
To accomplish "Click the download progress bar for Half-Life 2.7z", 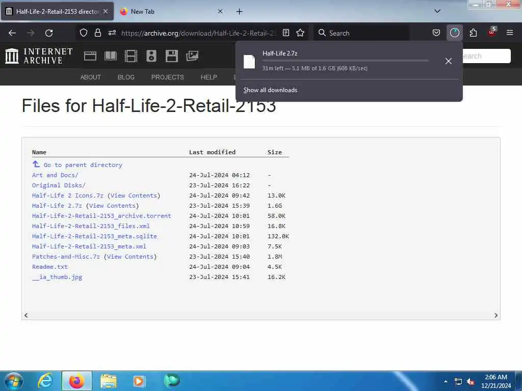I will (345, 61).
